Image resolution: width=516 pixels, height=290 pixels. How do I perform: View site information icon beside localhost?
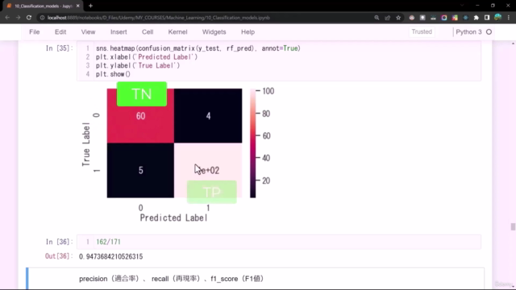[x=42, y=18]
